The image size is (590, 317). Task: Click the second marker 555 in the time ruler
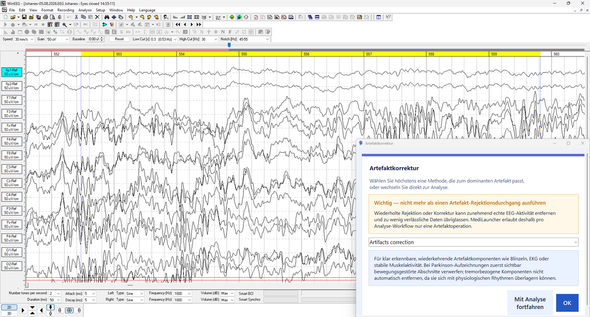(244, 54)
